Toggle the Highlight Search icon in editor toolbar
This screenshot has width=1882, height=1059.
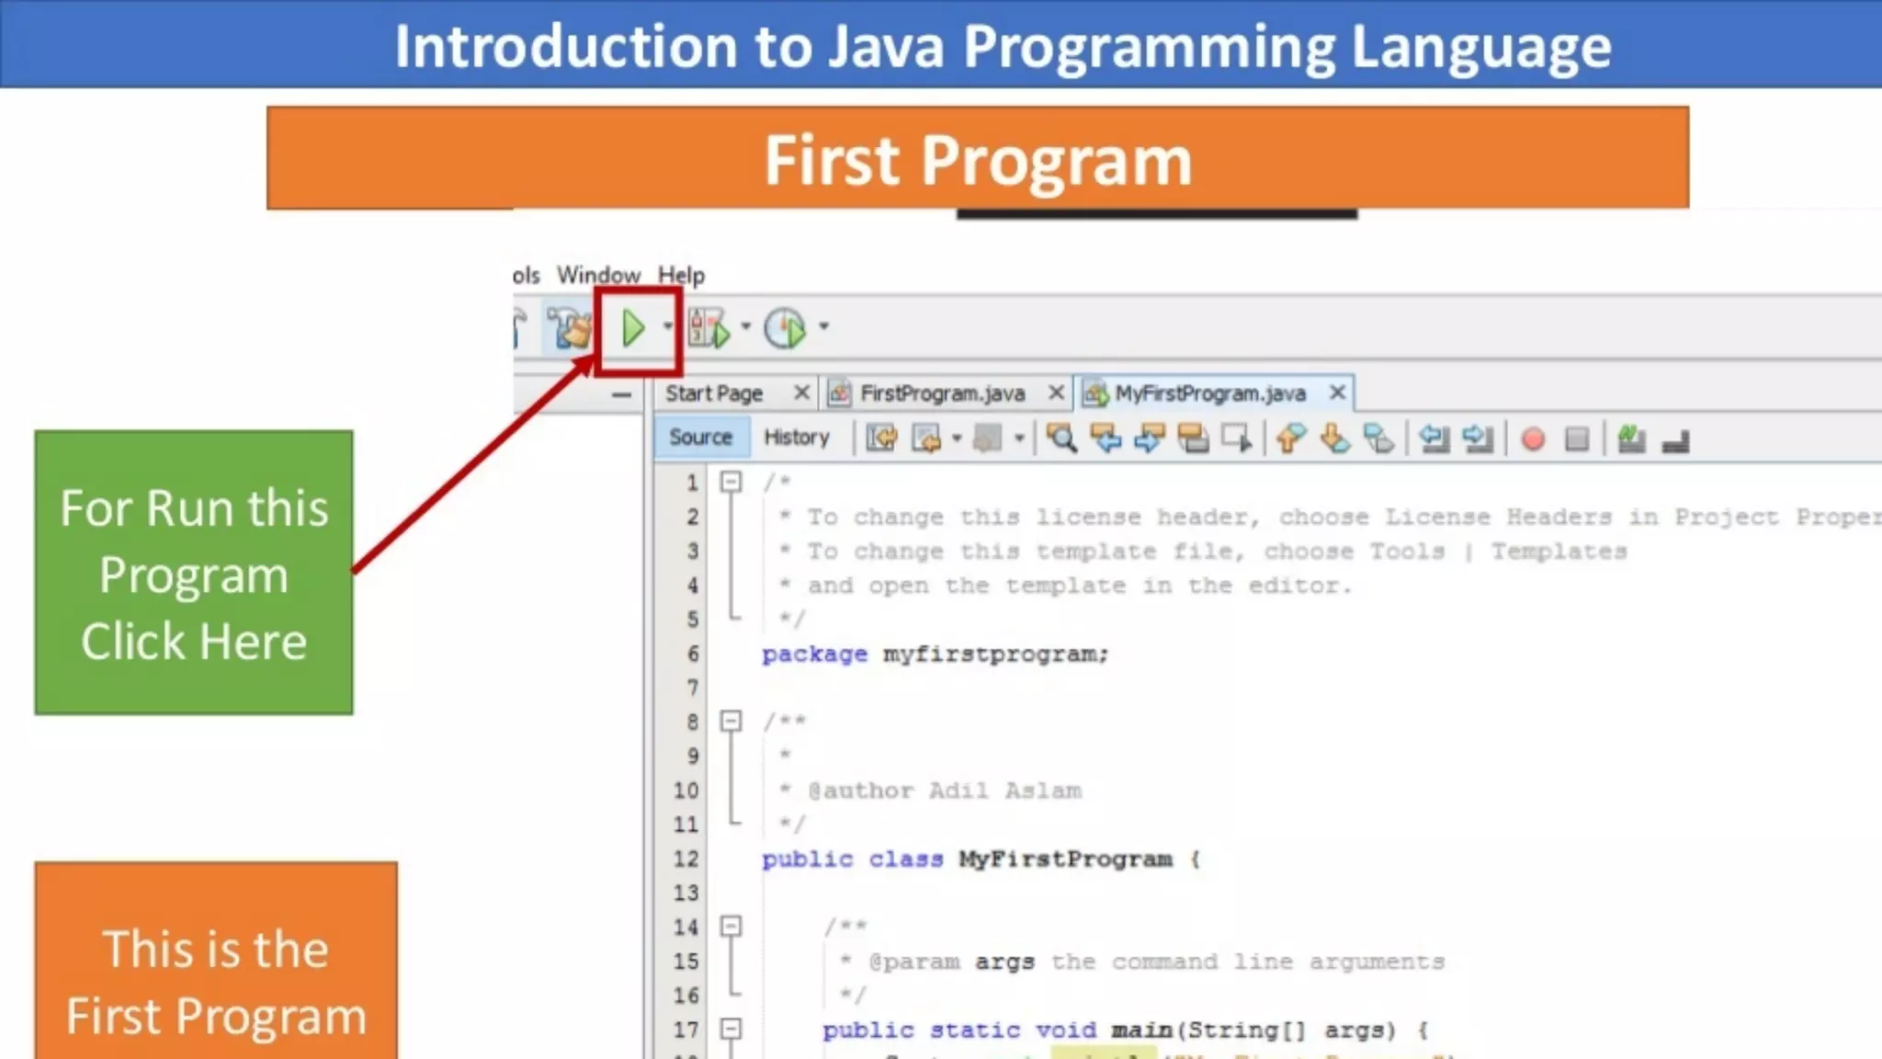(1194, 438)
